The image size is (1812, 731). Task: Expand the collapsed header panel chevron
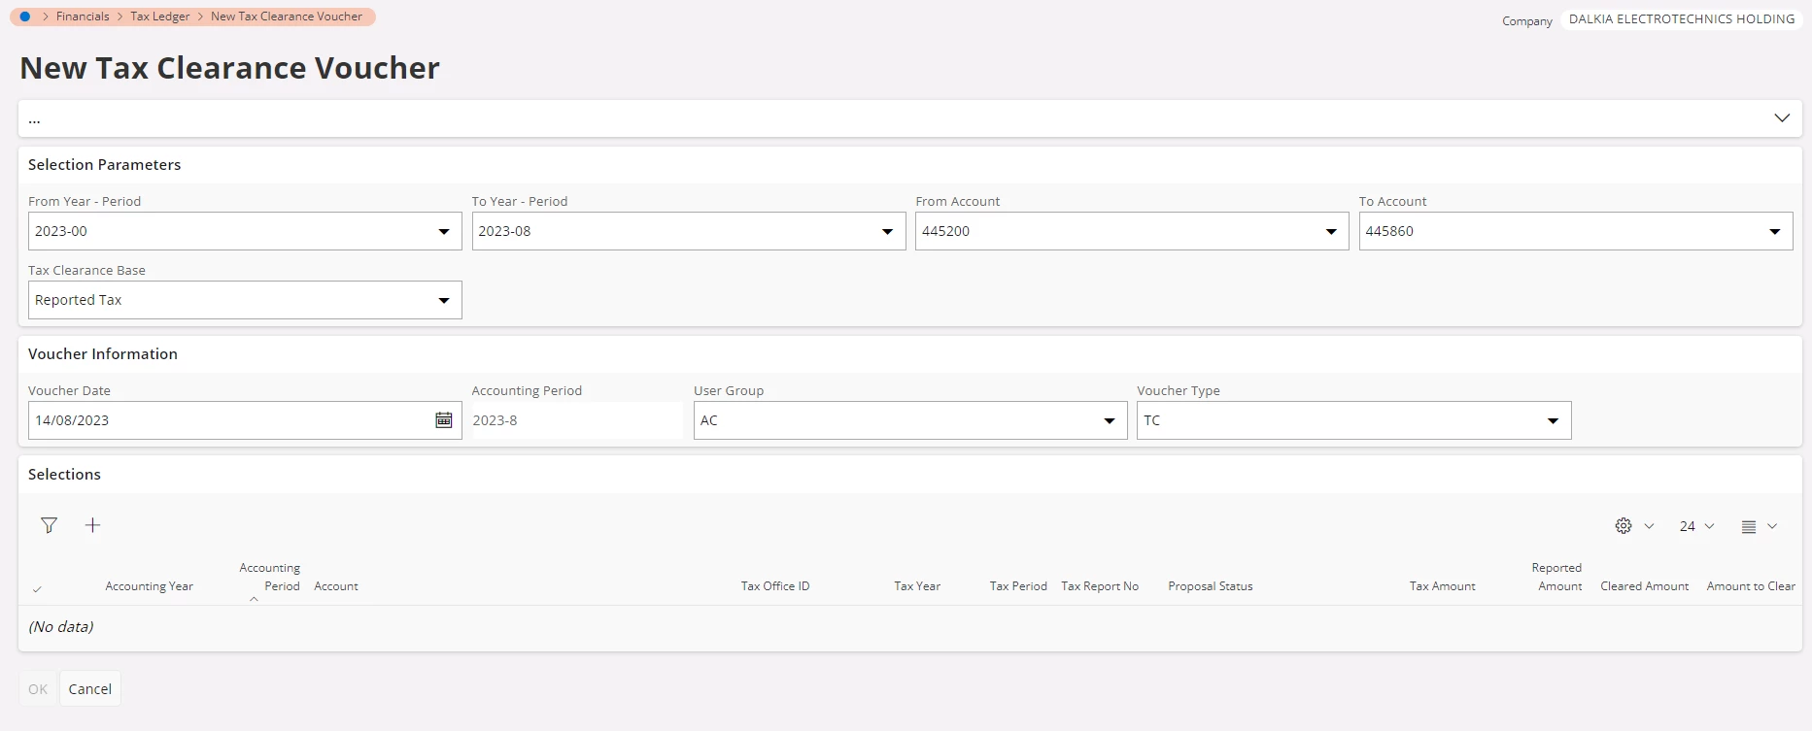click(1782, 118)
